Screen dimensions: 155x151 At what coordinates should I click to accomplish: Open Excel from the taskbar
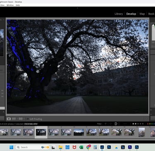pos(81,147)
